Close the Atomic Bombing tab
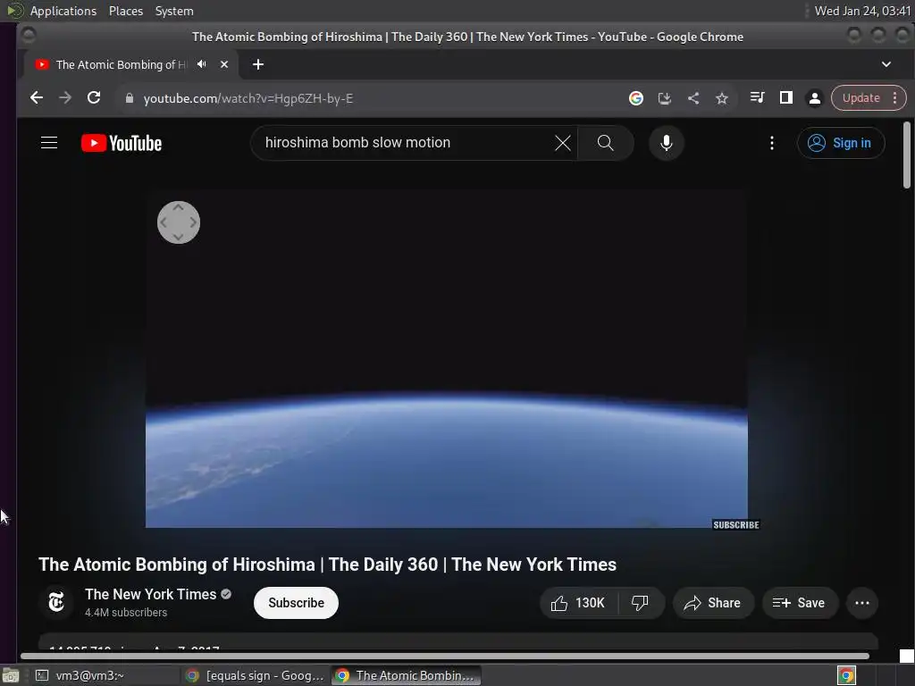Image resolution: width=915 pixels, height=686 pixels. pyautogui.click(x=224, y=64)
